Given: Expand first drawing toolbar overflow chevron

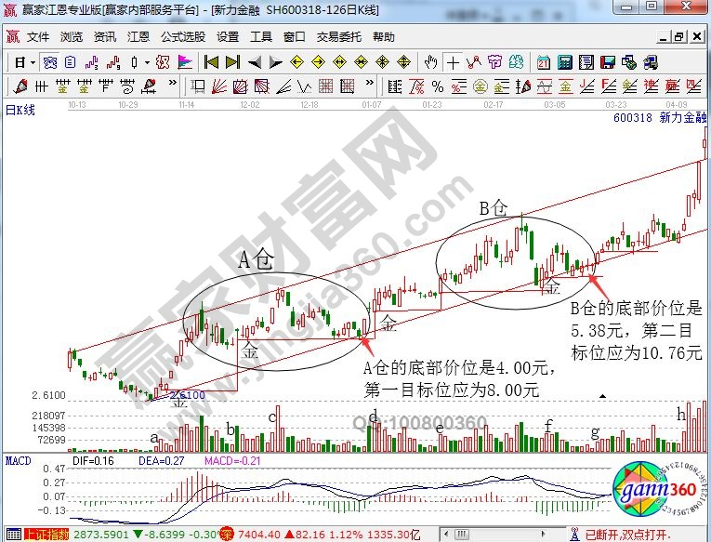Looking at the screenshot, I should 172,83.
